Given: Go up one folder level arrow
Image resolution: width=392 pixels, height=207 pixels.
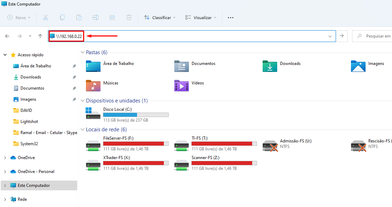Looking at the screenshot, I should tap(40, 36).
